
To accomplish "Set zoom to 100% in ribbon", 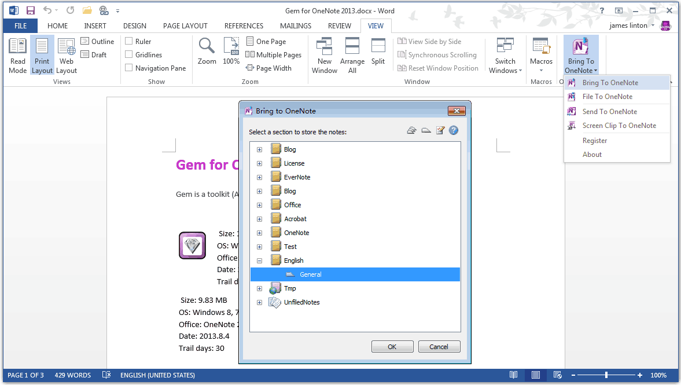I will [x=231, y=52].
